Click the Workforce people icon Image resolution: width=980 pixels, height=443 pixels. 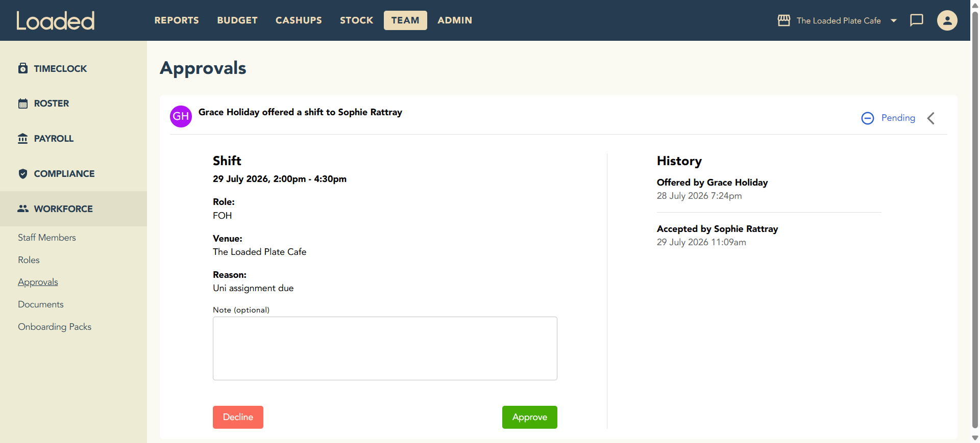(23, 209)
